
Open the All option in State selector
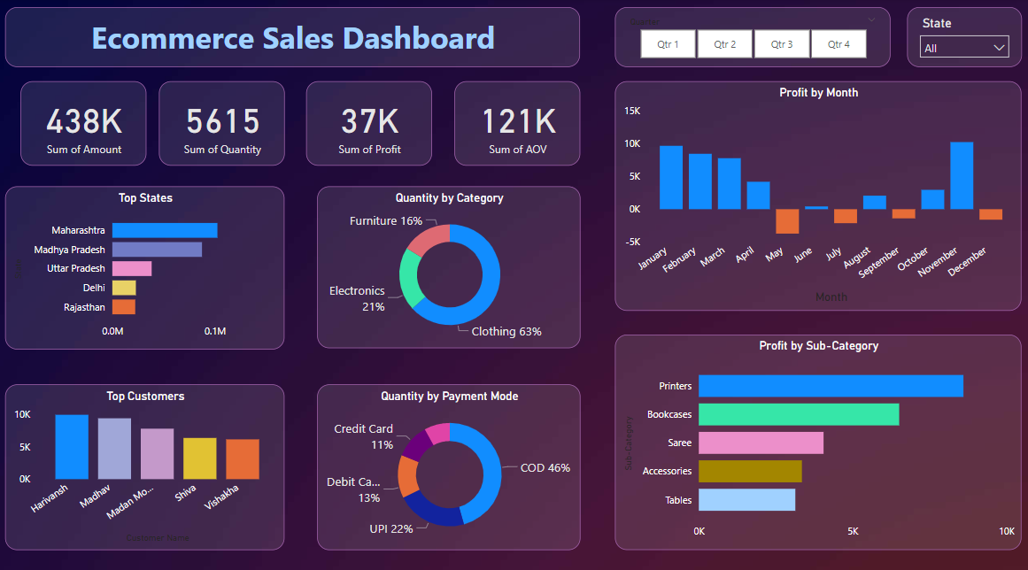pos(963,47)
